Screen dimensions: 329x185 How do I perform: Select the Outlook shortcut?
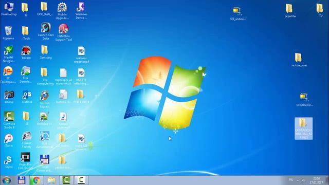tap(27, 97)
